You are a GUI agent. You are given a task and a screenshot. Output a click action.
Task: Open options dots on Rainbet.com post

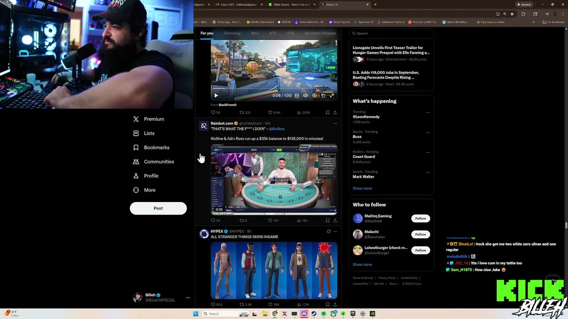tap(335, 124)
